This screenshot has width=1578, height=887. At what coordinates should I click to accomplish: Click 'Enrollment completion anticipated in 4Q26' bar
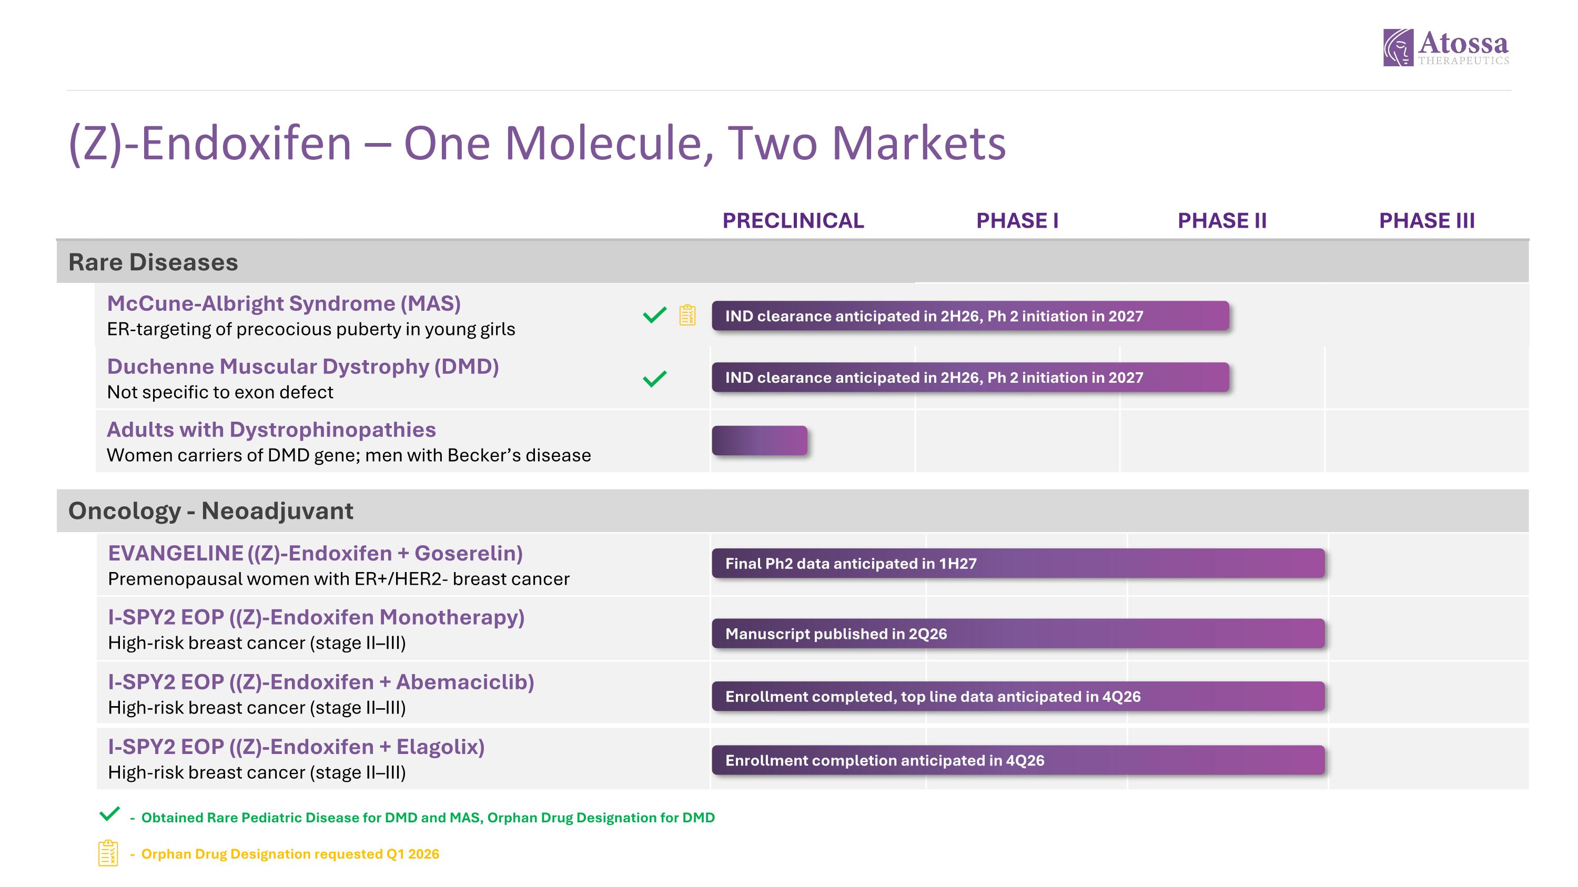click(1018, 760)
